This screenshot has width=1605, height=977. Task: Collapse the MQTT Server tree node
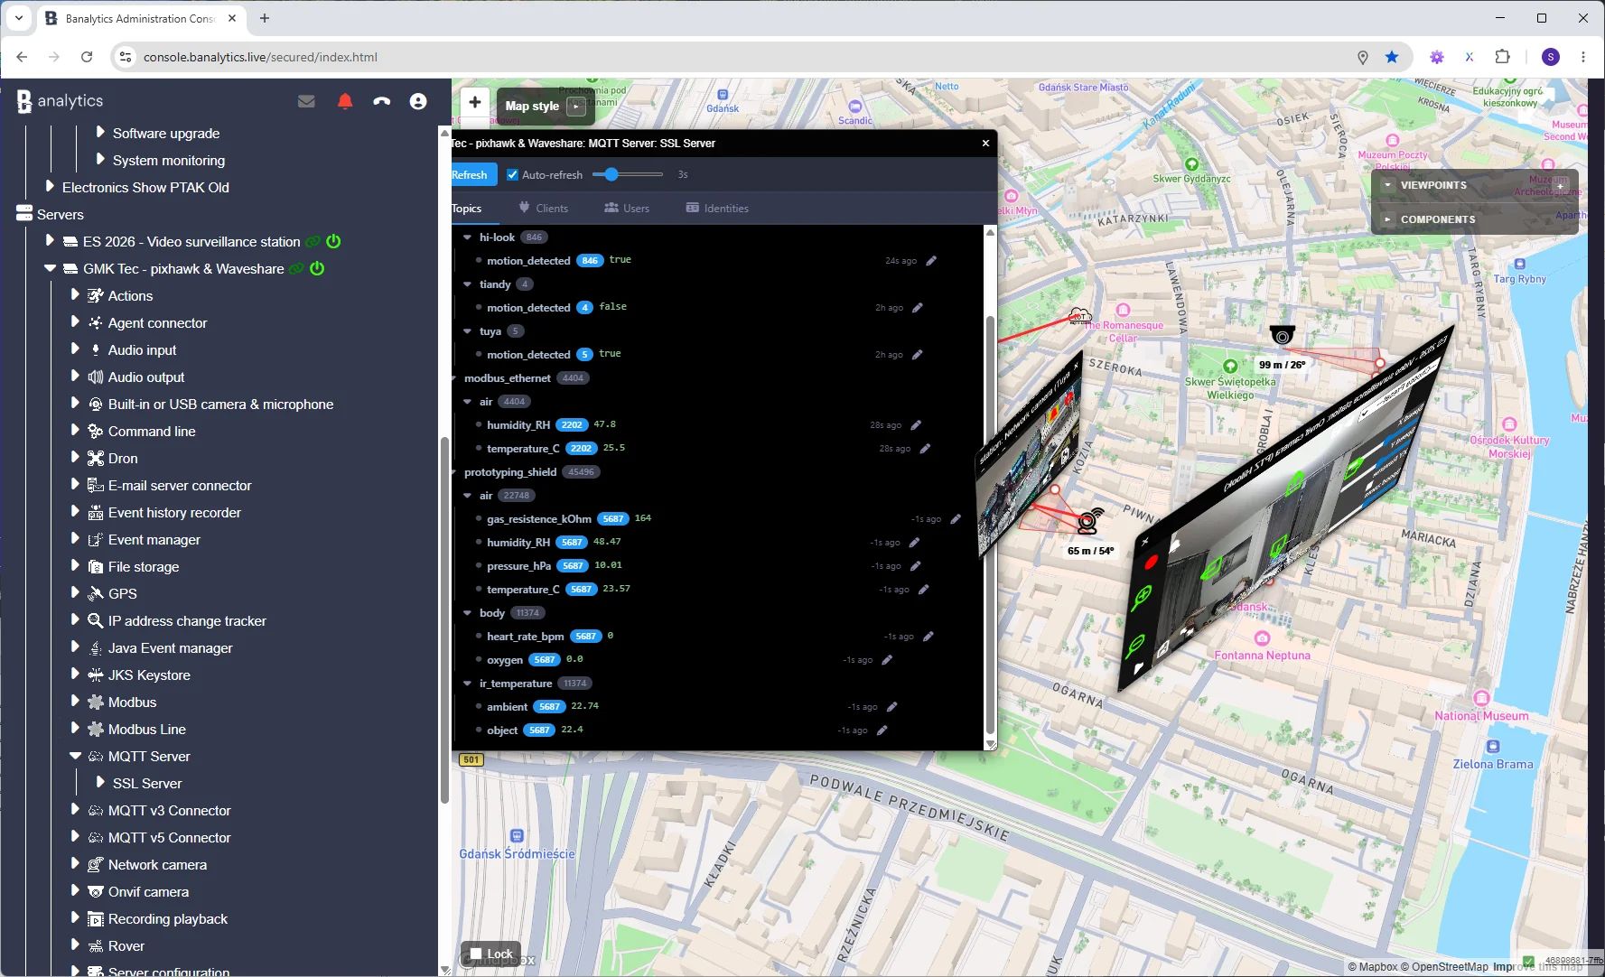75,756
